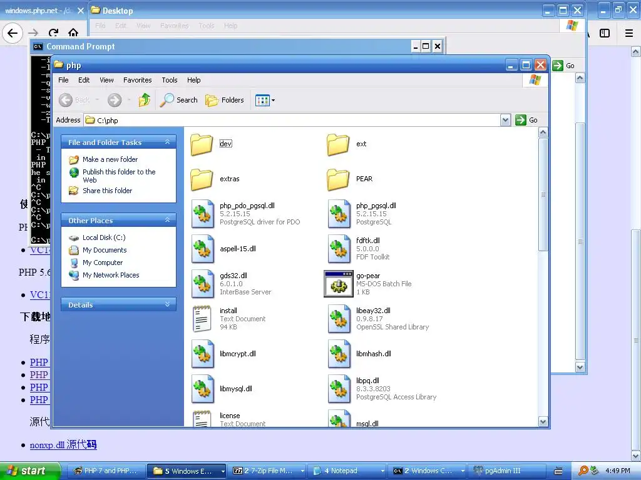Viewport: 641px width, 480px height.
Task: Collapse the Other Places panel
Action: pos(167,220)
